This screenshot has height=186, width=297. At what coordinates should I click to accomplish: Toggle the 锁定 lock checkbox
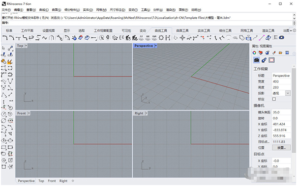coord(274,99)
